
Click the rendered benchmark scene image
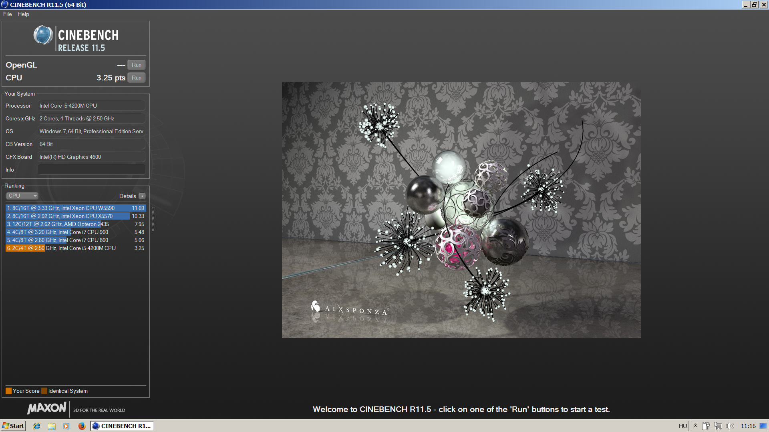tap(461, 210)
